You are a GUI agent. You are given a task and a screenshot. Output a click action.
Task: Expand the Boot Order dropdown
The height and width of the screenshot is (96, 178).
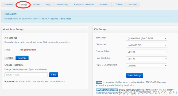(146, 38)
